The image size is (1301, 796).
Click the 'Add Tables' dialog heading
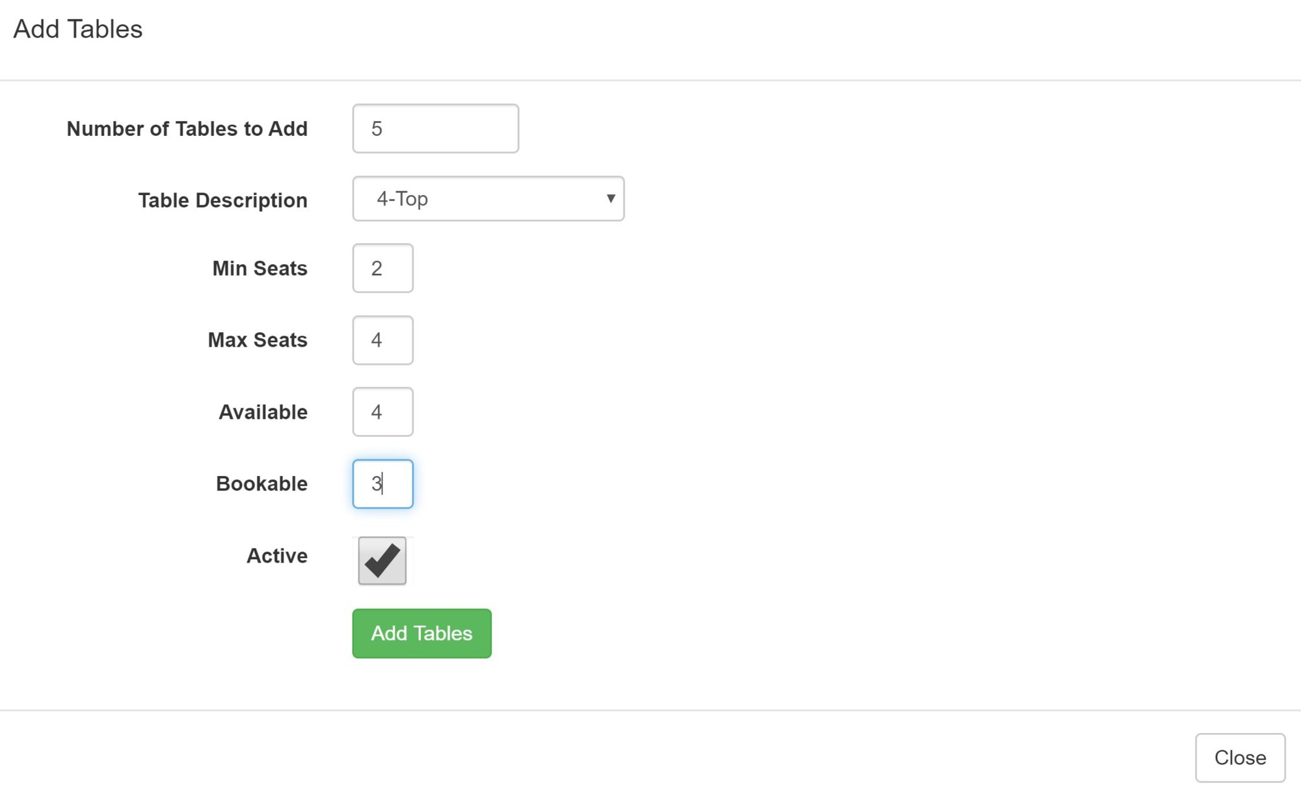coord(78,29)
